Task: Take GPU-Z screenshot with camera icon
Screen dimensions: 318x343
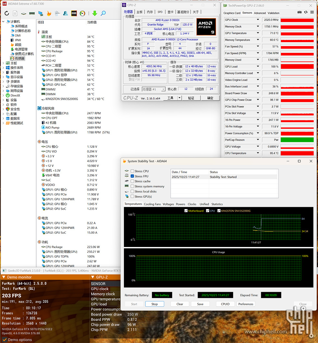Action: 300,12
